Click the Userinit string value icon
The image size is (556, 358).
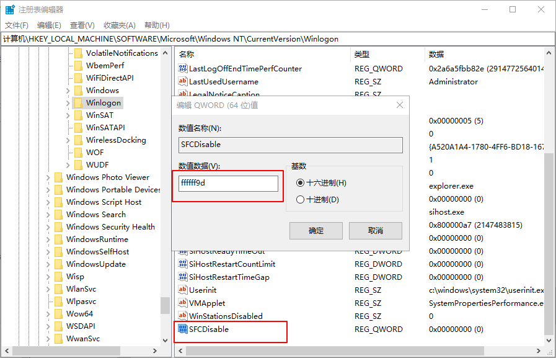183,290
